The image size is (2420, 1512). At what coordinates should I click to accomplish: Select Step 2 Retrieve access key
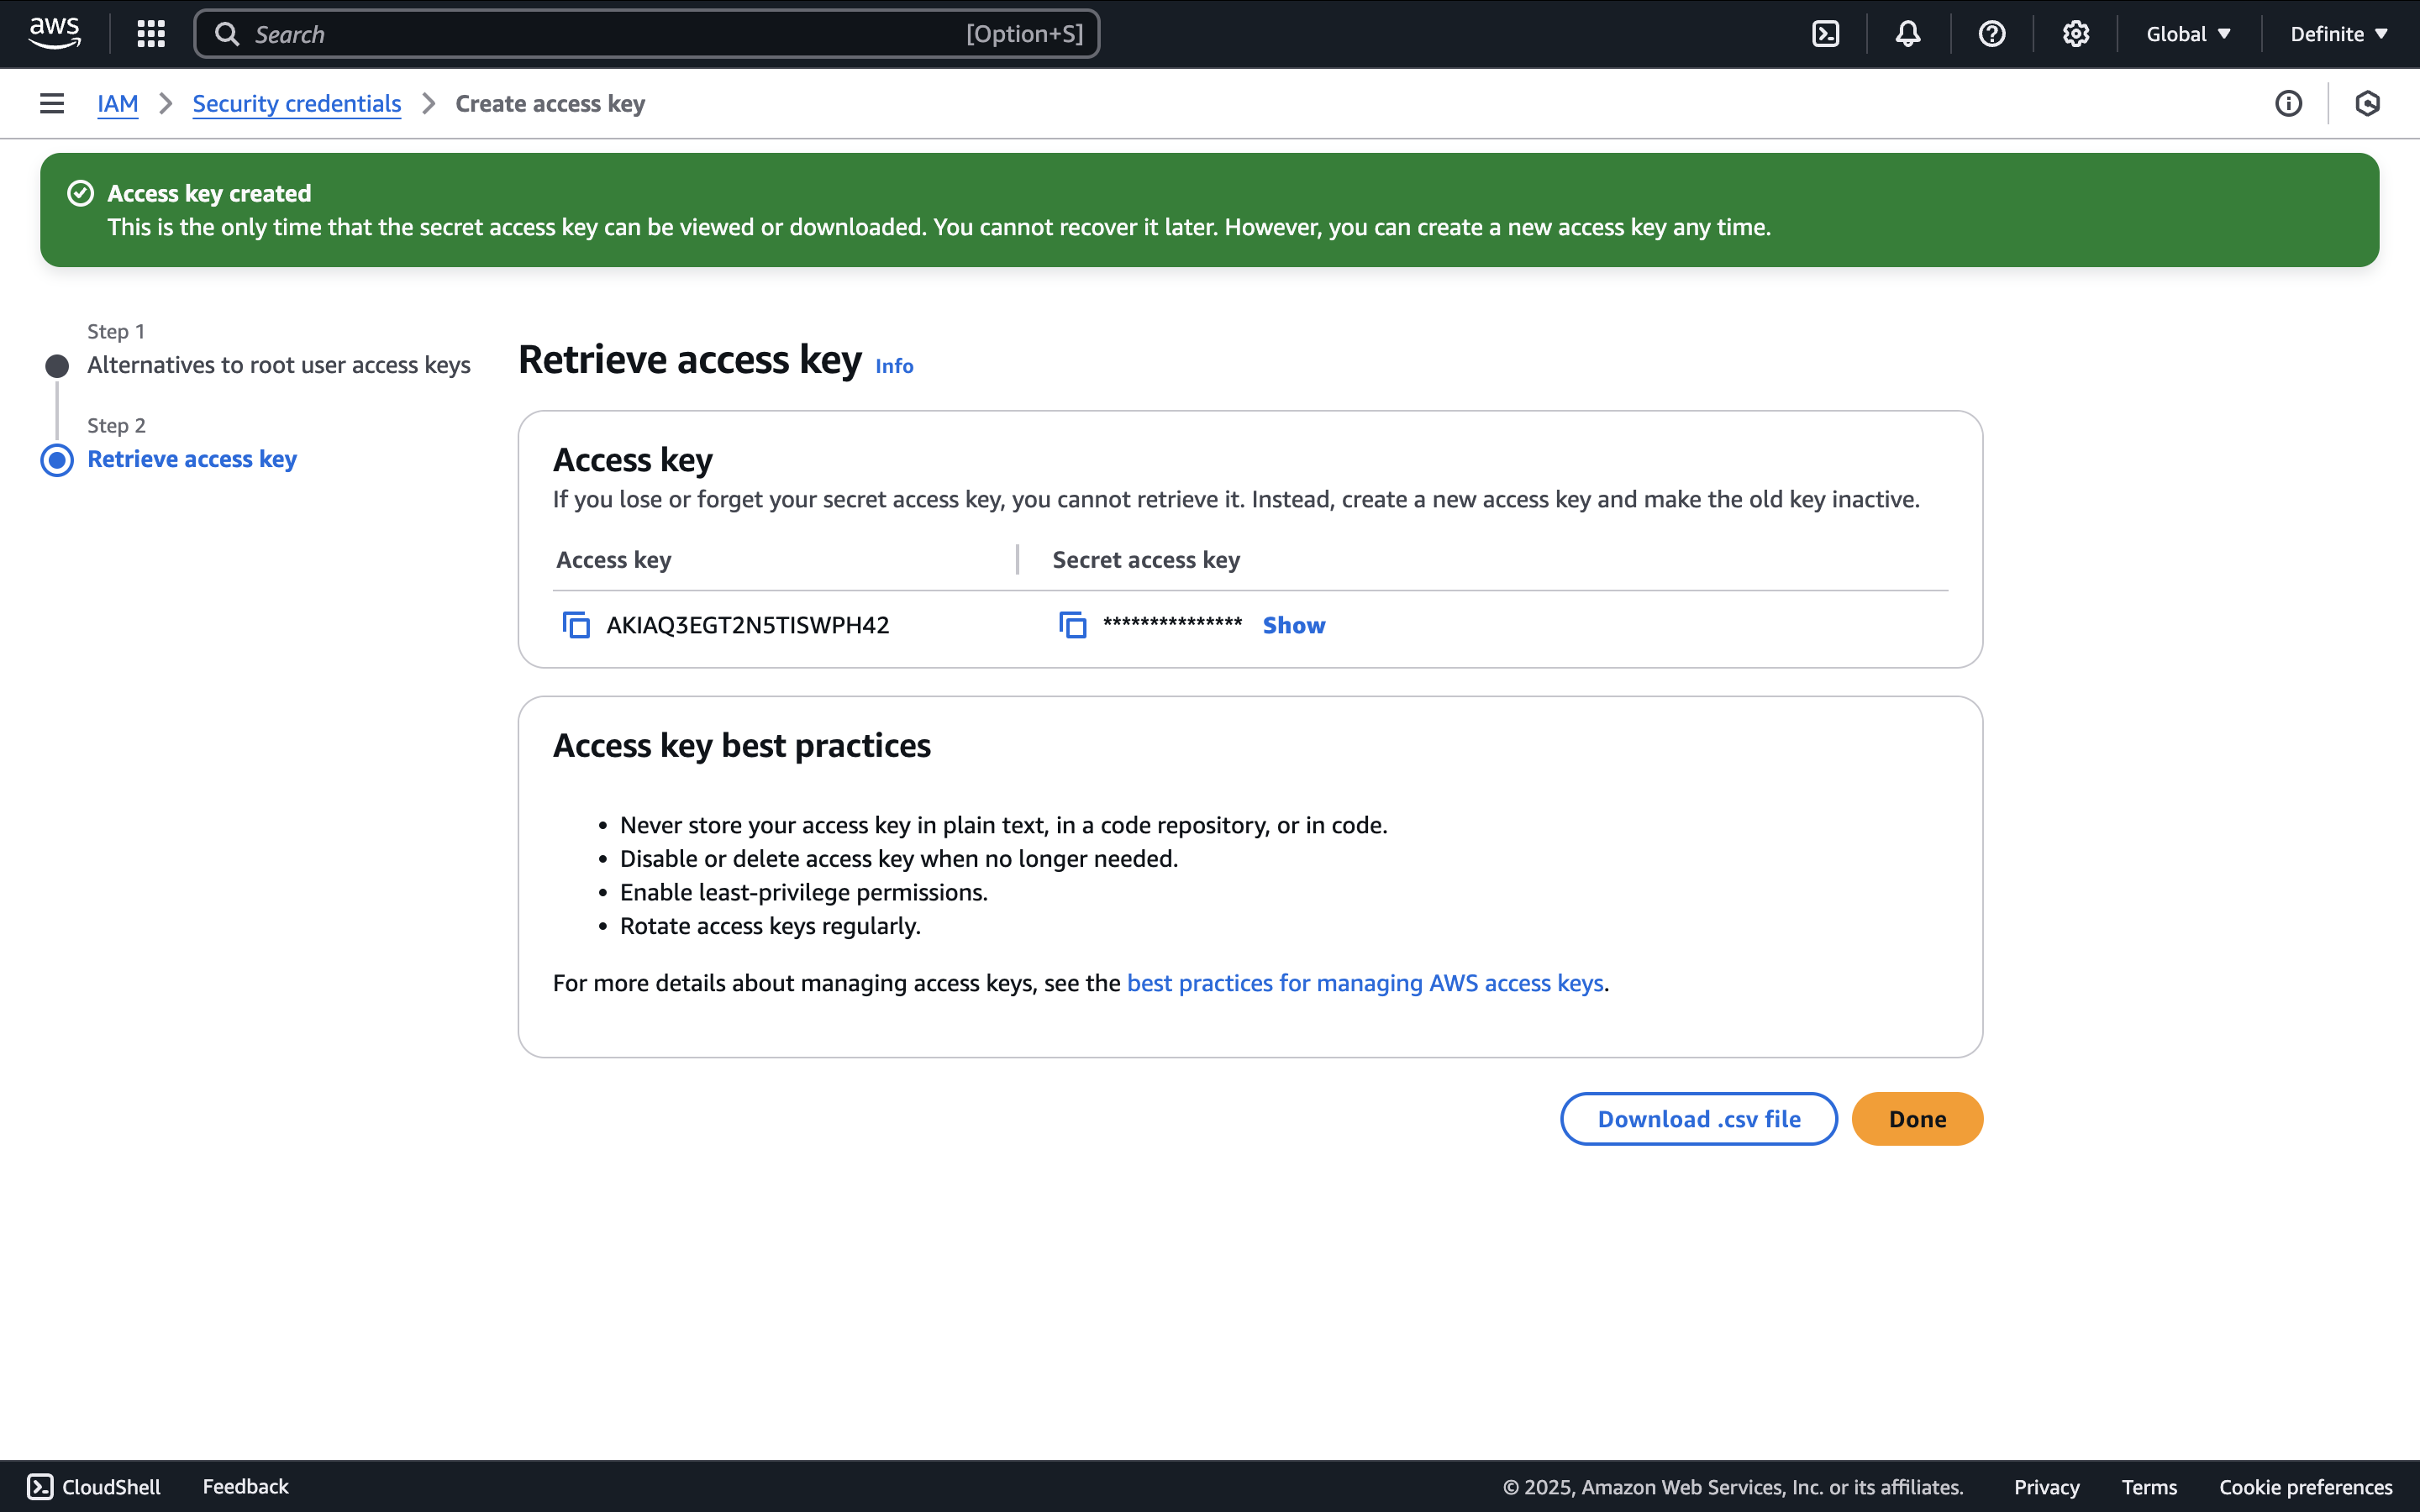coord(192,459)
